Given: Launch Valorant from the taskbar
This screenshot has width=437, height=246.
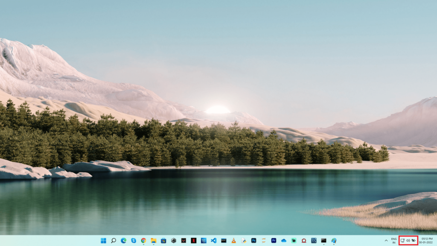Looking at the screenshot, I should pos(184,240).
